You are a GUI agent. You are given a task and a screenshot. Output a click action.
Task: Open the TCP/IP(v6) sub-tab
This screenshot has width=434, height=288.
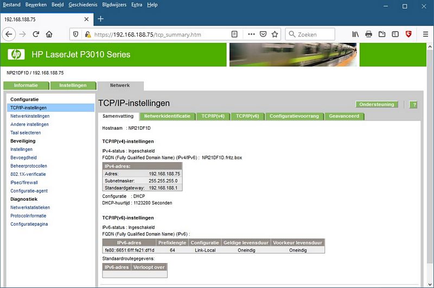coord(247,116)
